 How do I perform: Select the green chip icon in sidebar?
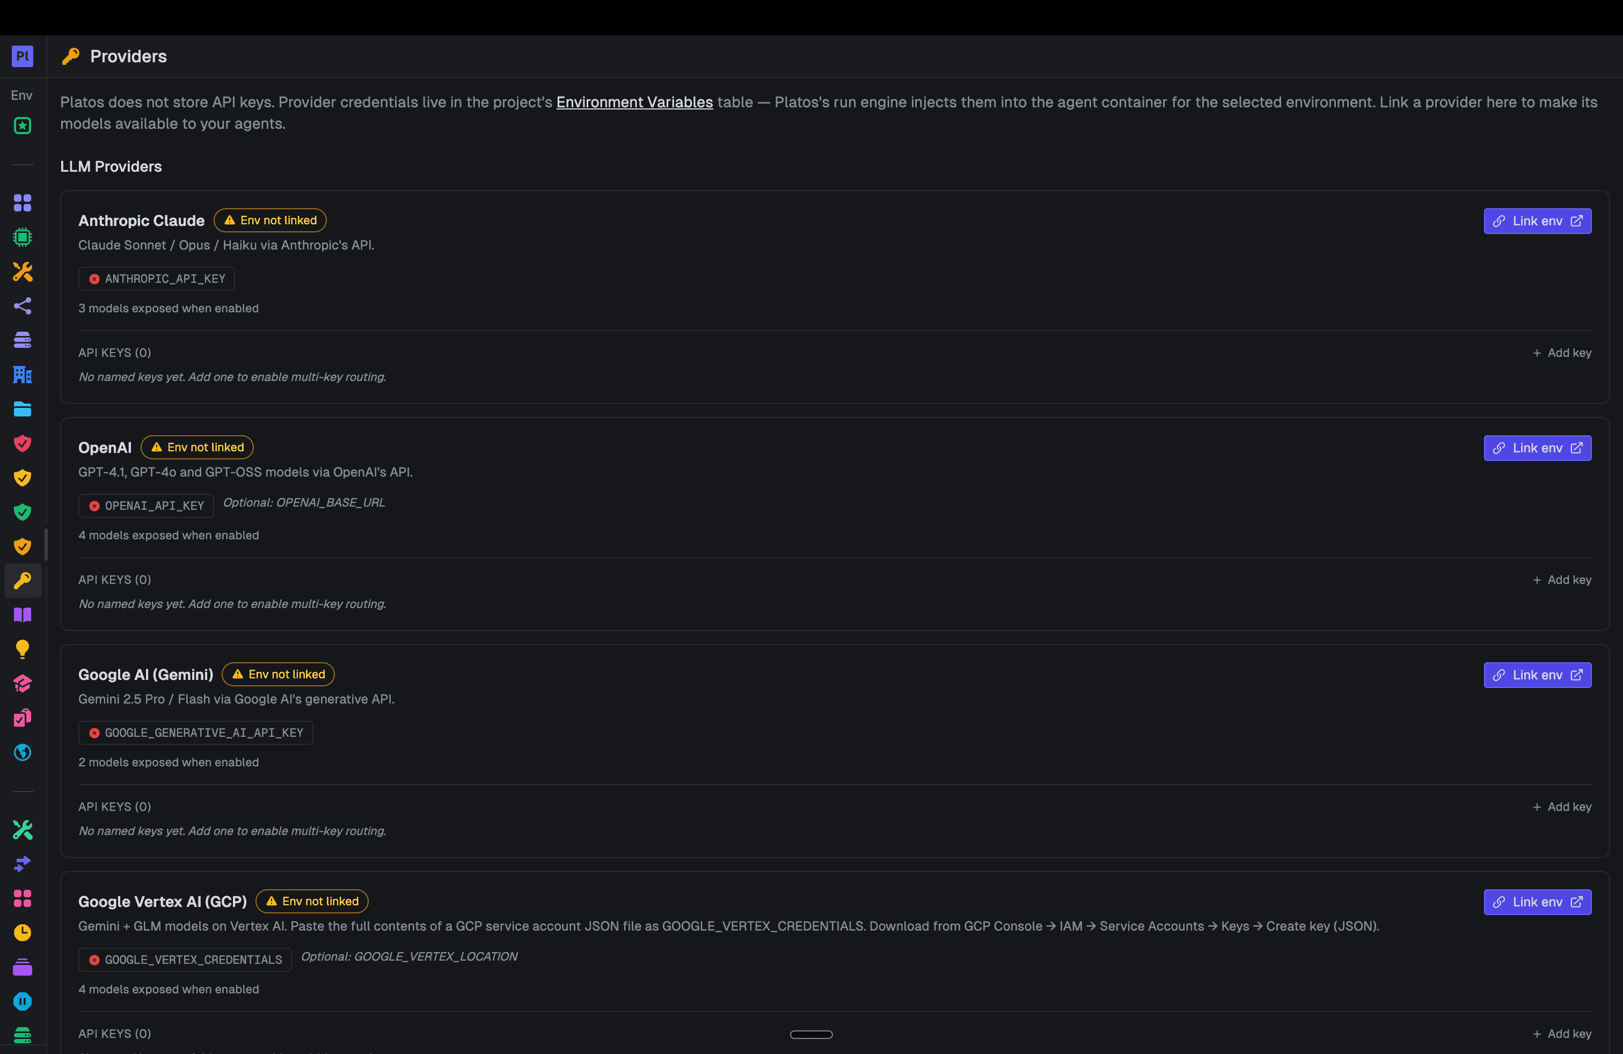23,237
